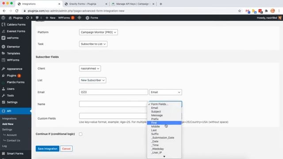Open Forms item in admin bar

coord(92,18)
